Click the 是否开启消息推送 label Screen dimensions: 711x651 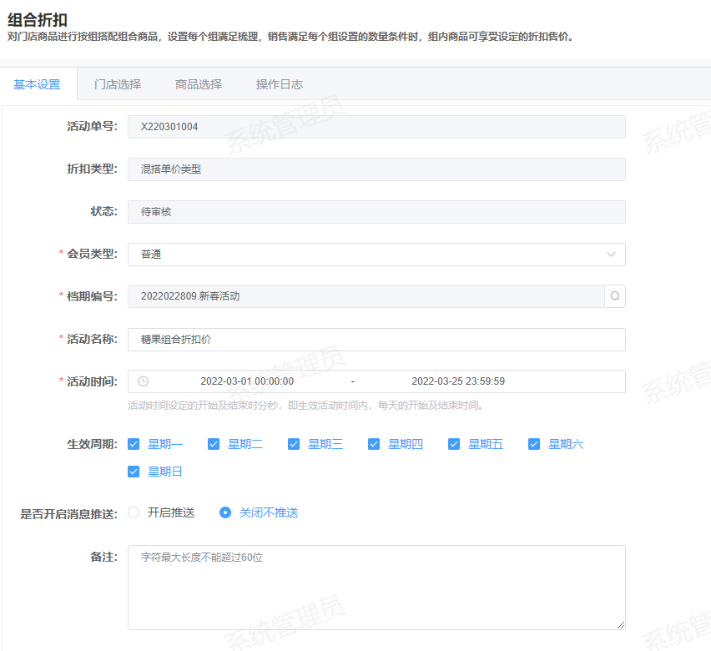tap(69, 514)
